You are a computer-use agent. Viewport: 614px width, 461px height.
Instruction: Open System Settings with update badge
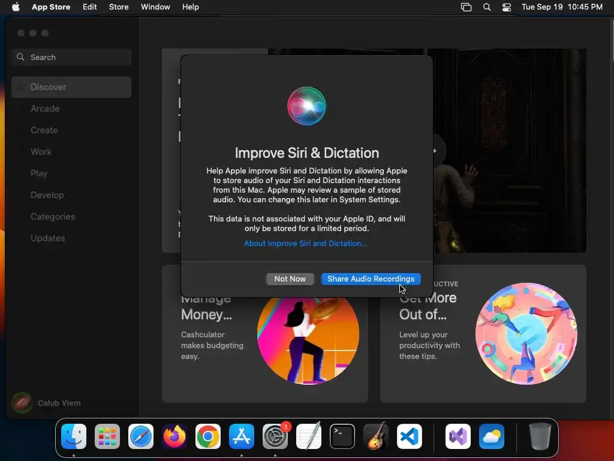(x=275, y=436)
